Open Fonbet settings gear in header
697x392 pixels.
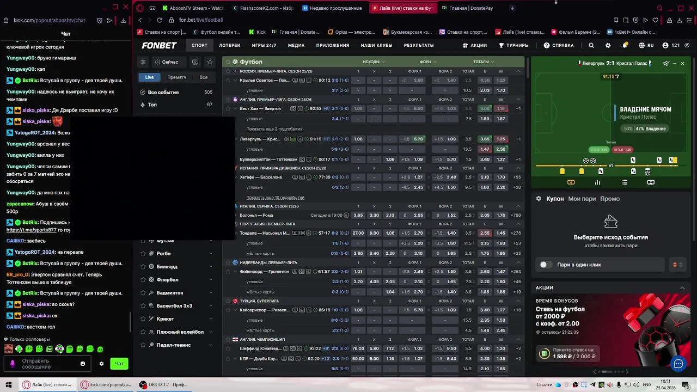(x=608, y=46)
